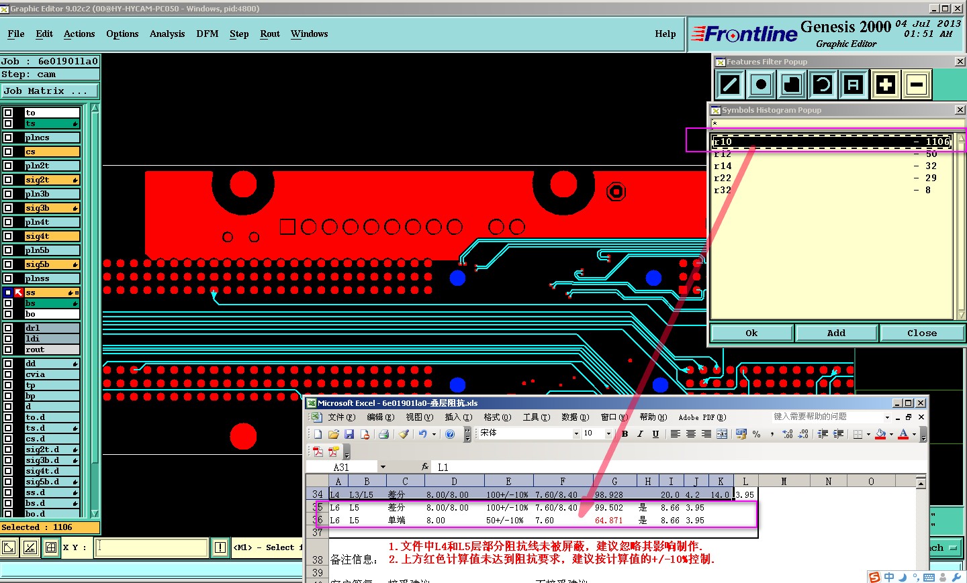The height and width of the screenshot is (583, 967).
Task: Click Add in Symbols Histogram Popup
Action: coord(836,333)
